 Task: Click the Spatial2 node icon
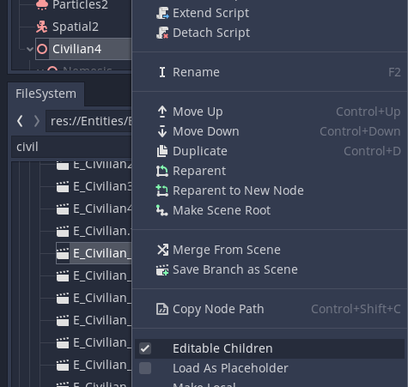point(42,27)
